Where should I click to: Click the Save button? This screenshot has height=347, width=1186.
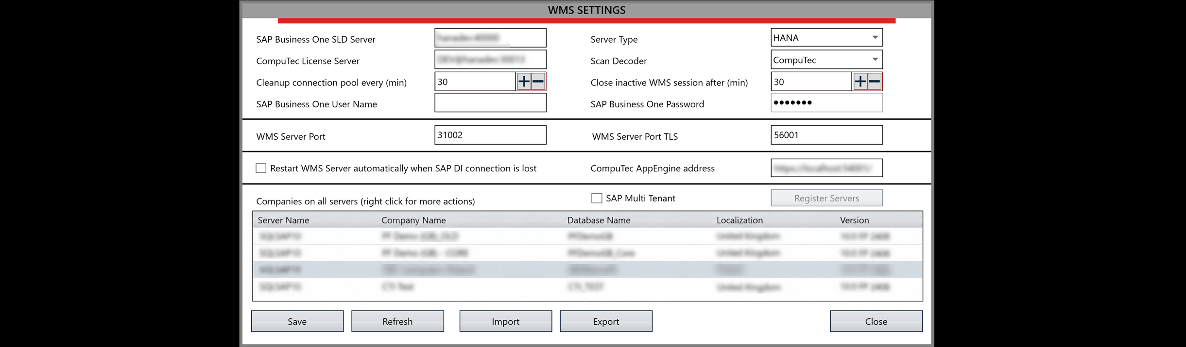pyautogui.click(x=297, y=321)
